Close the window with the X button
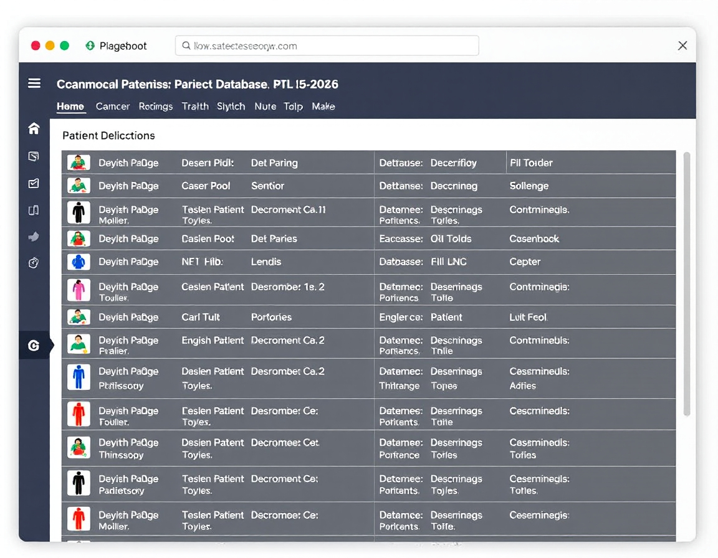Image resolution: width=718 pixels, height=558 pixels. 682,45
